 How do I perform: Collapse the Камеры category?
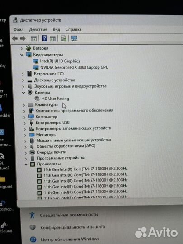point(23,93)
